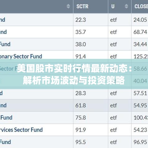This screenshot has height=148, width=148.
Task: Select the highlighted row with SCTR 61.8
Action: pos(74,105)
